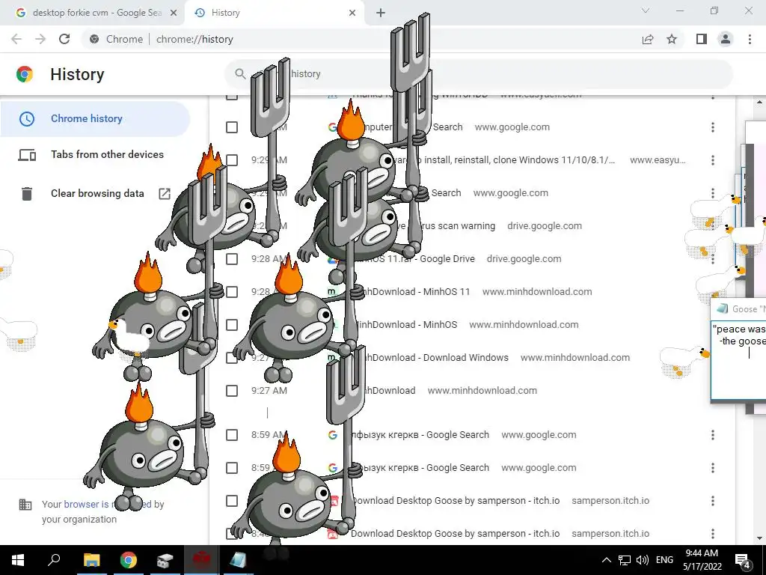Image resolution: width=766 pixels, height=575 pixels.
Task: Click the Chrome taskbar icon
Action: tap(129, 560)
